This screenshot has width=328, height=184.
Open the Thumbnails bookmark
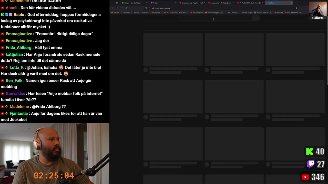coord(155,13)
